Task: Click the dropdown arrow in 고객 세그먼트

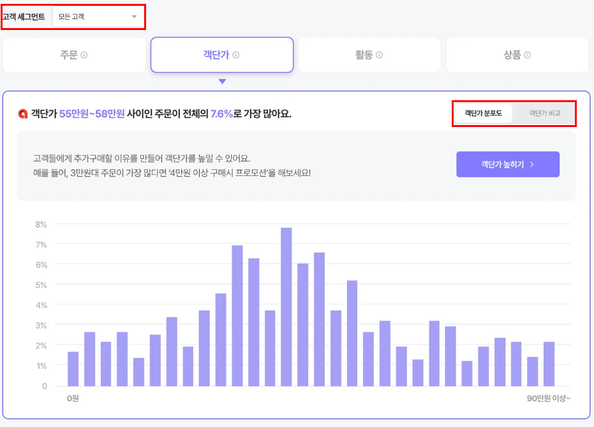Action: click(x=134, y=17)
